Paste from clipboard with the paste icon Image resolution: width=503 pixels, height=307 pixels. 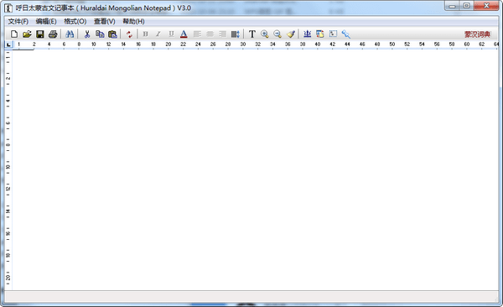(x=112, y=34)
